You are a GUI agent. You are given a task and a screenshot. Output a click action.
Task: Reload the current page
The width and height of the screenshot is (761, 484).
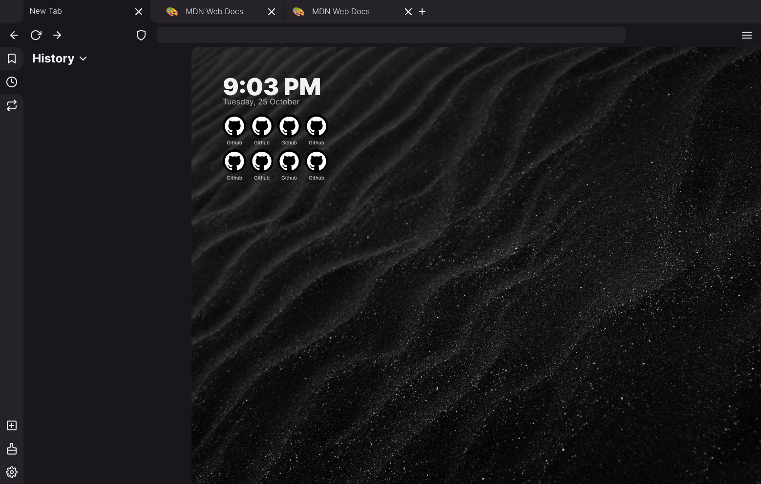(36, 35)
